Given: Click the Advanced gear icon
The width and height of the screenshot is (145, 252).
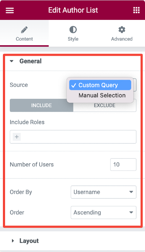Looking at the screenshot, I should click(122, 30).
